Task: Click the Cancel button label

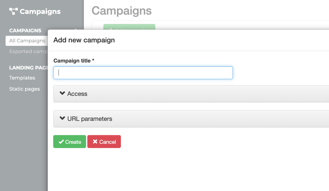Action: point(108,142)
